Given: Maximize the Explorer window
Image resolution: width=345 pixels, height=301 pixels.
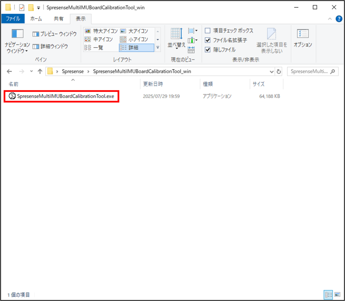Looking at the screenshot, I should (x=315, y=7).
